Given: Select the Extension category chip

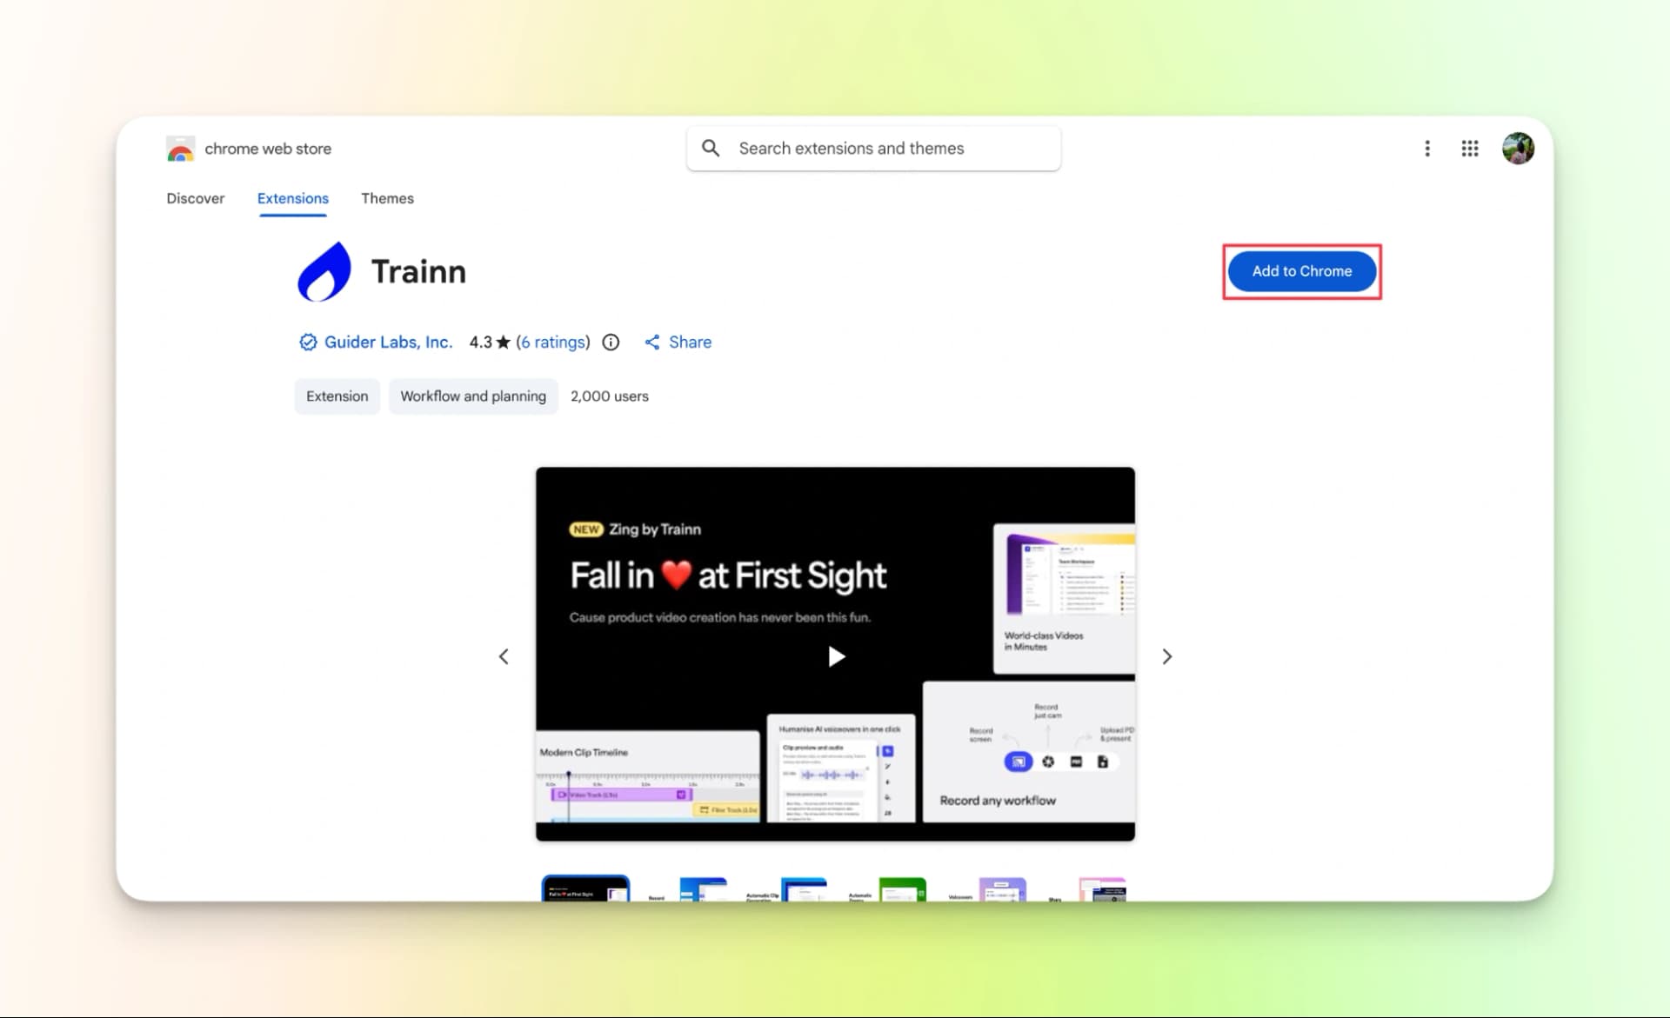Looking at the screenshot, I should [337, 396].
